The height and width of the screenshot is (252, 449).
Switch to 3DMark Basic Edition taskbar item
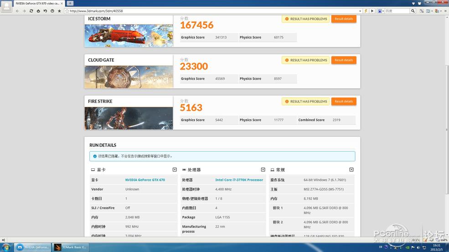(x=71, y=247)
